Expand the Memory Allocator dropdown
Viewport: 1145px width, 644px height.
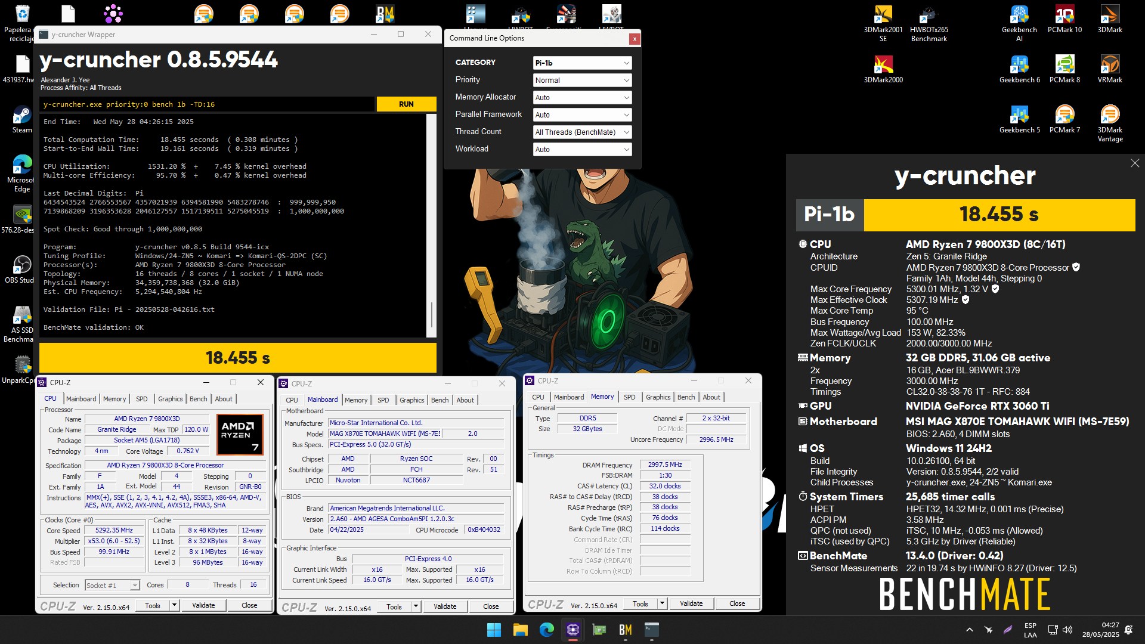[x=582, y=97]
